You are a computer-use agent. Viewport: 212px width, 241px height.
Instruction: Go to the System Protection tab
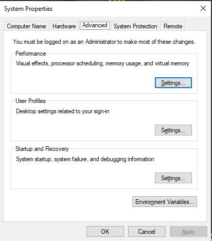135,26
